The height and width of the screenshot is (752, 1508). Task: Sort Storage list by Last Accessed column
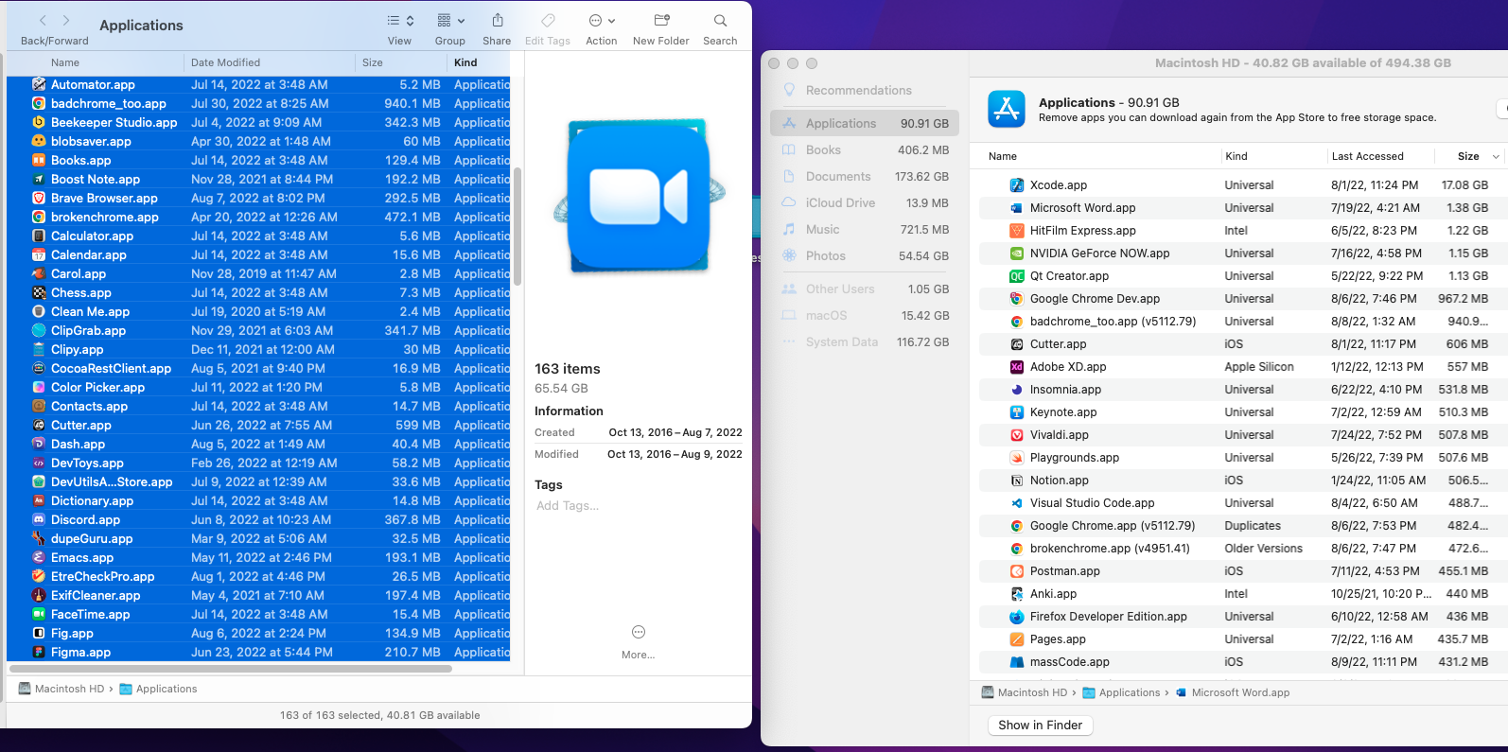pos(1368,156)
